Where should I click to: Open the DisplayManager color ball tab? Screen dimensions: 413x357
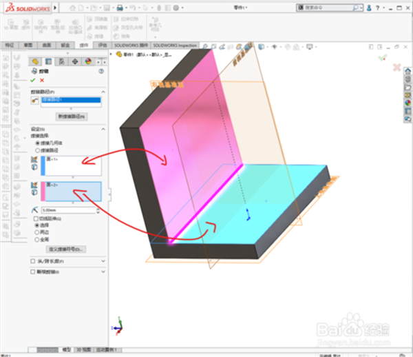(88, 62)
